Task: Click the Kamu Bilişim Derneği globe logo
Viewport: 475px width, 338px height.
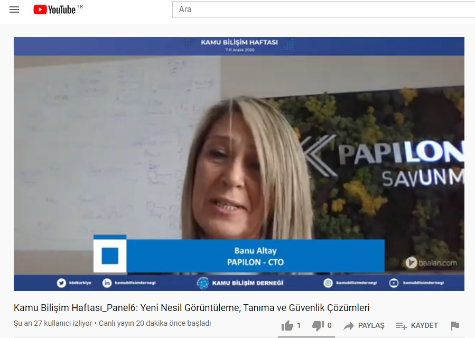Action: coord(203,283)
